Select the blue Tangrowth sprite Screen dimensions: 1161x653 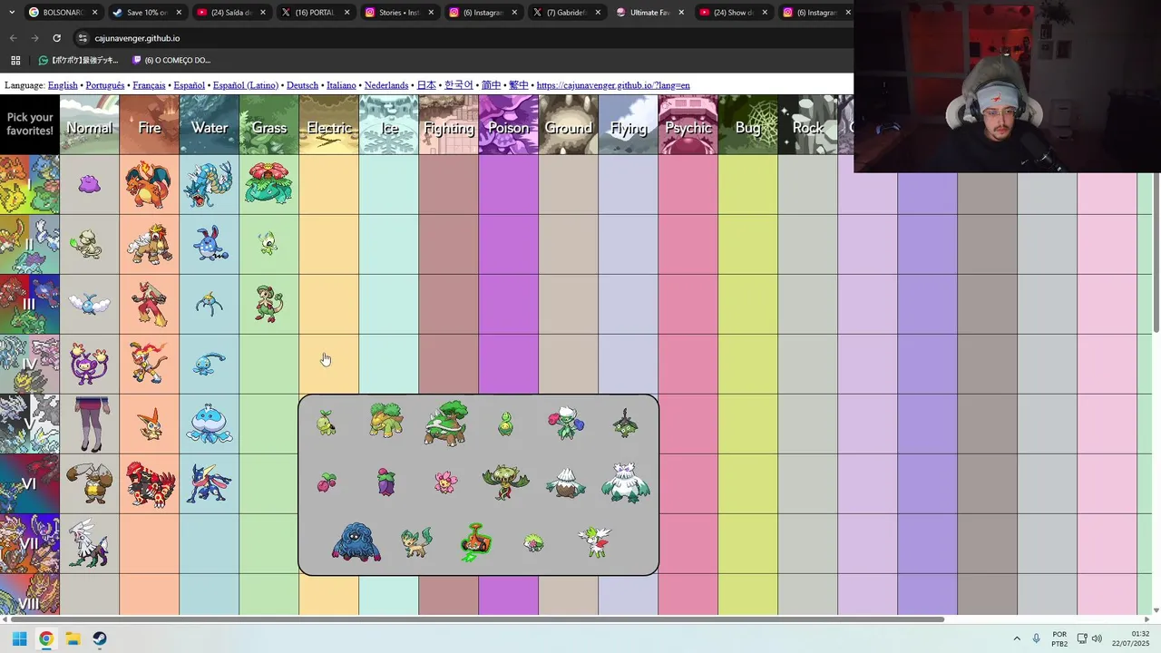356,542
